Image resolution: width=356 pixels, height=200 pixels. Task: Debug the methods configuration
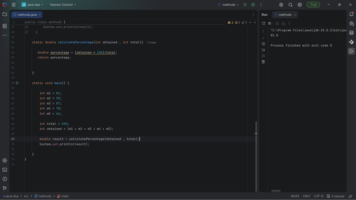[x=253, y=5]
